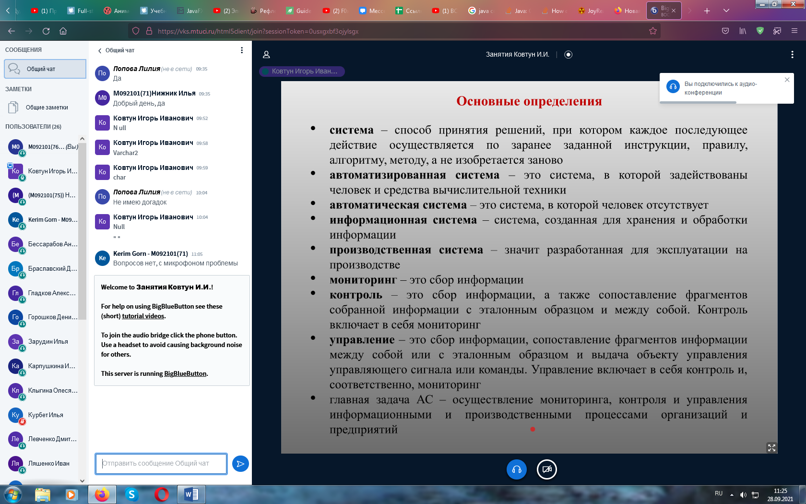The height and width of the screenshot is (504, 806).
Task: Open green shield extension icon
Action: click(760, 31)
